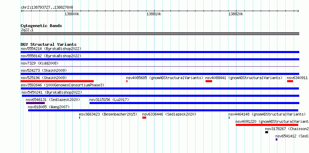Image resolution: width=309 pixels, height=153 pixels.
Task: Click the nsv4085685 (gnomADStructuralVariants) label
Action: 165,78
